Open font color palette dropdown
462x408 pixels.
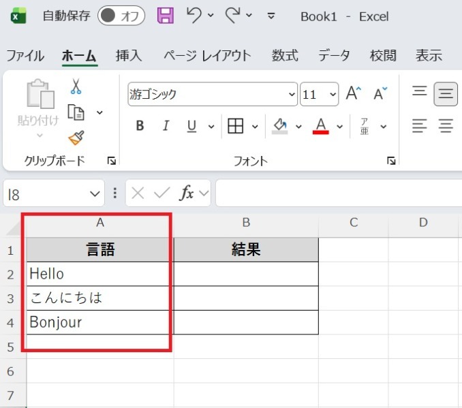[x=340, y=127]
